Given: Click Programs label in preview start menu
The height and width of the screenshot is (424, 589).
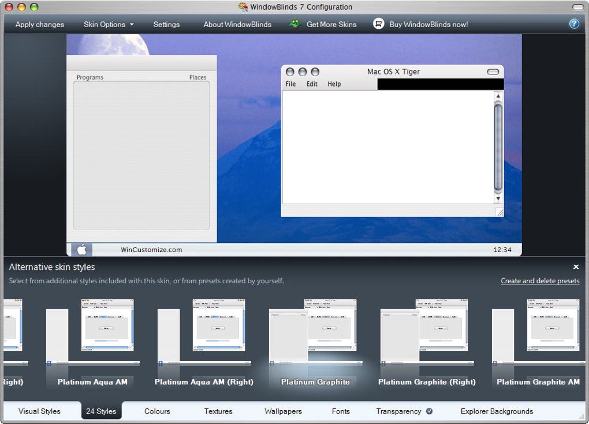Looking at the screenshot, I should click(90, 77).
